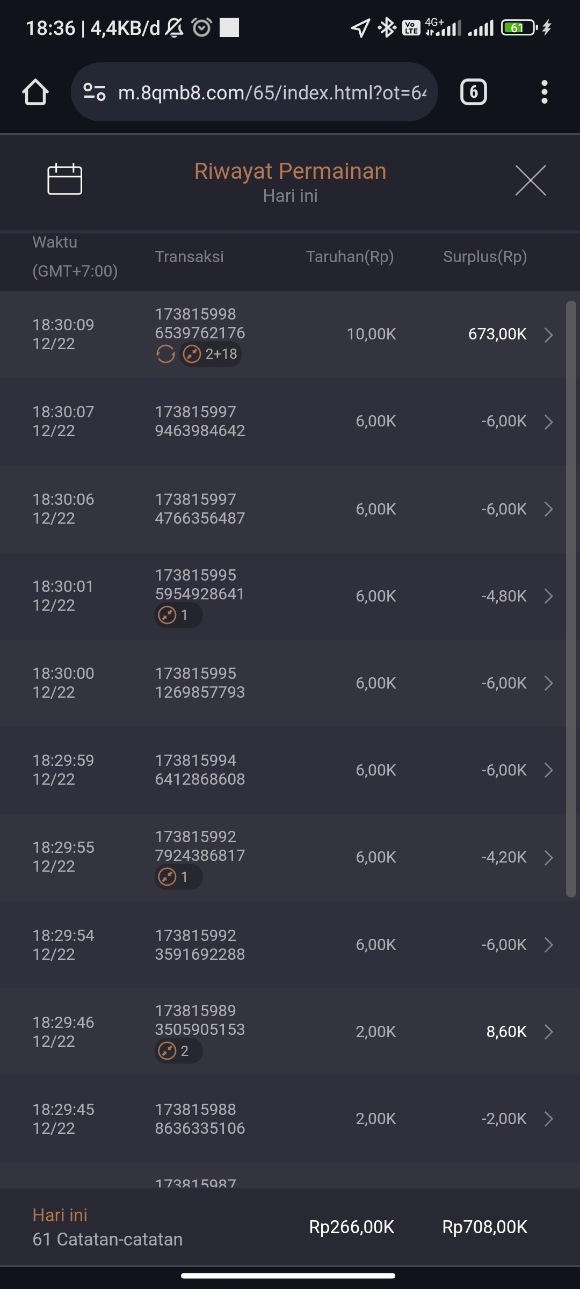Tap the 2+18 free spins badge
580x1289 pixels.
pyautogui.click(x=211, y=354)
